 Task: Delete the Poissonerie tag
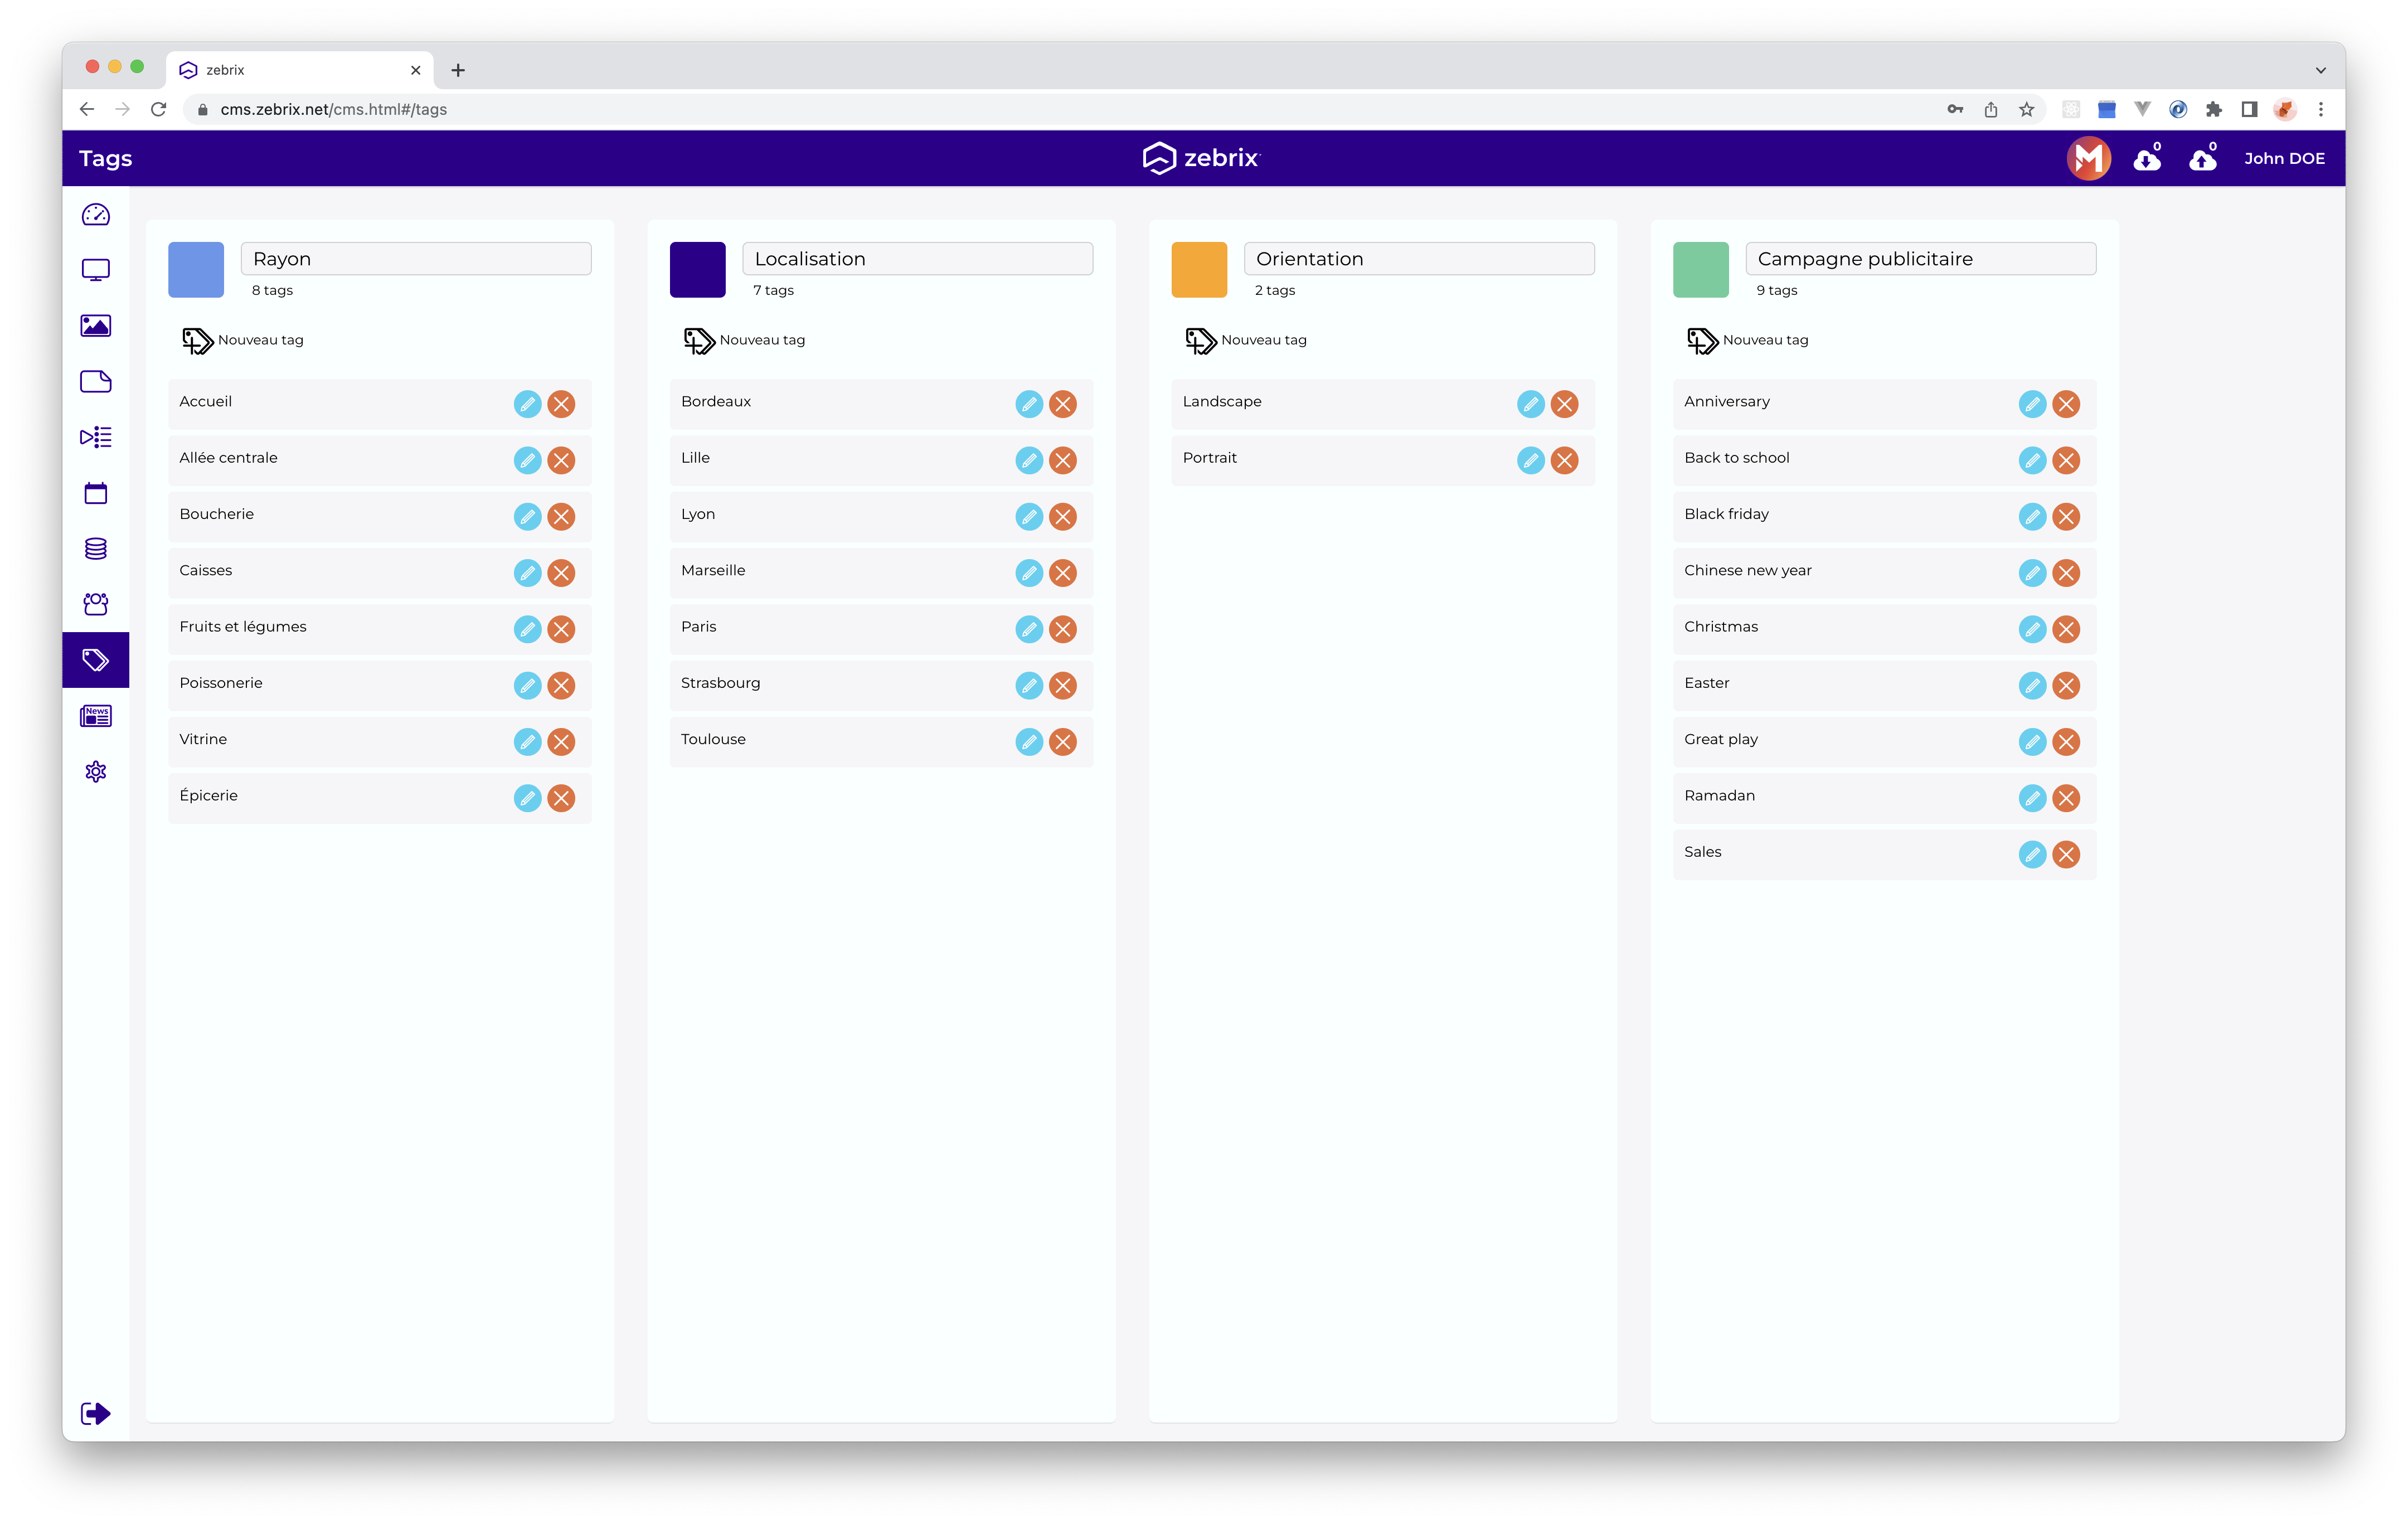561,686
